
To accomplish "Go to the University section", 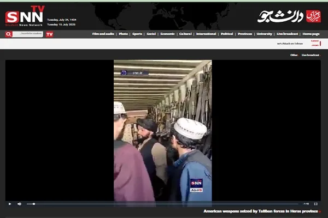I will point(264,34).
